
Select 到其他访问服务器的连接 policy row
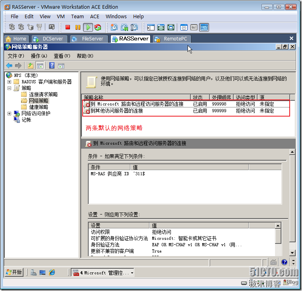click(186, 111)
